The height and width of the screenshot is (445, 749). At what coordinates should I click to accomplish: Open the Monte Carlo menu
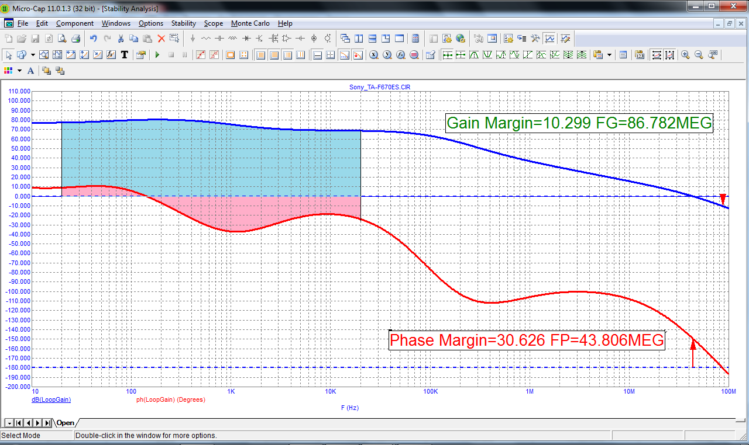click(250, 23)
